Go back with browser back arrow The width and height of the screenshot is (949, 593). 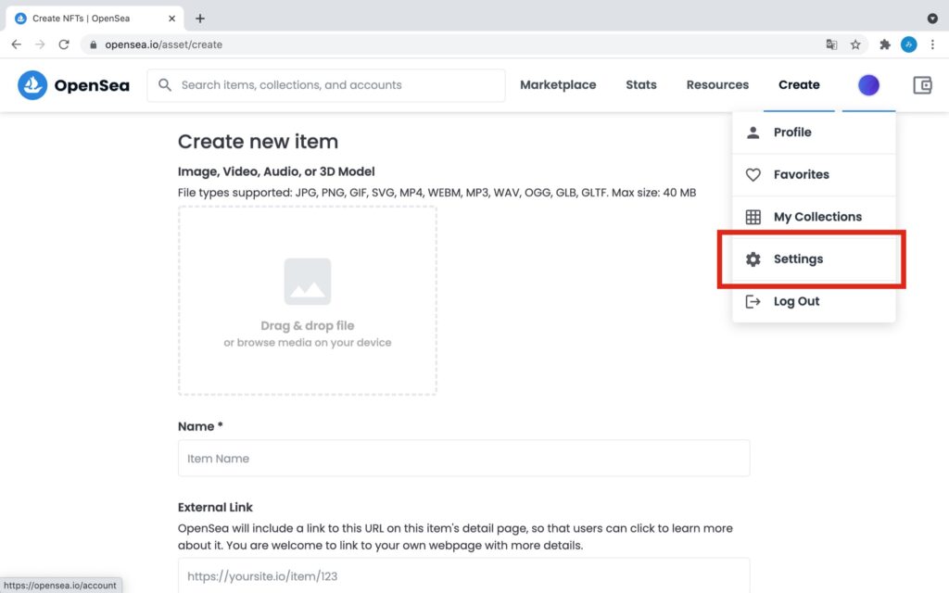[x=17, y=44]
